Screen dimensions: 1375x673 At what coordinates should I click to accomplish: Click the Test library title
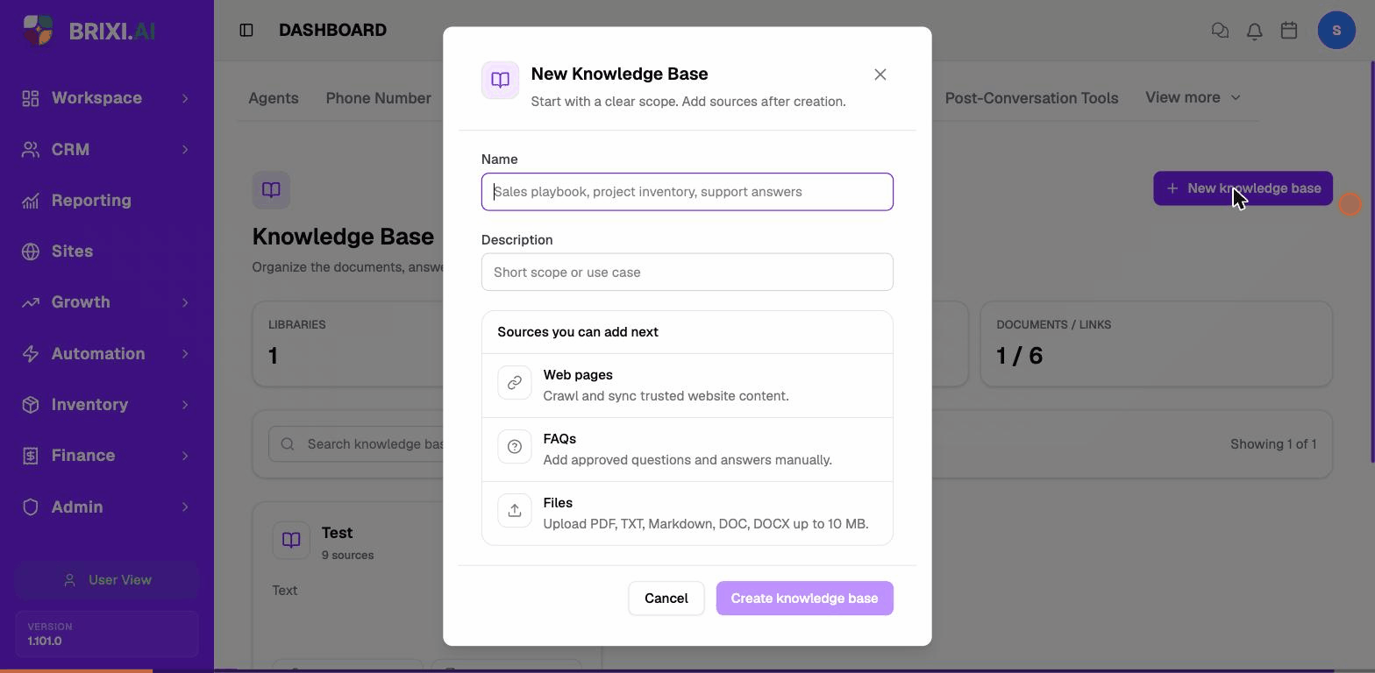coord(337,533)
